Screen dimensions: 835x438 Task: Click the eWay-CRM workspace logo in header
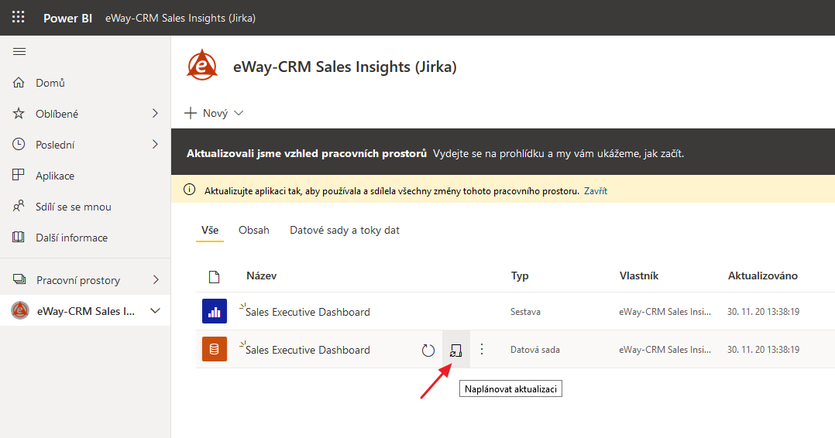point(202,66)
